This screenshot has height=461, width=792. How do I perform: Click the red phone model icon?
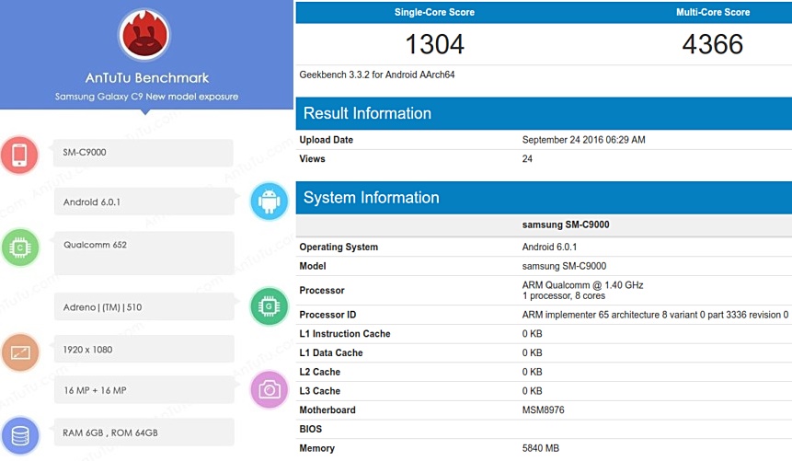[19, 154]
